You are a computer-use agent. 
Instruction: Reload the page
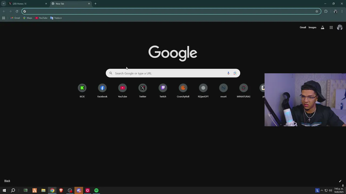[x=17, y=11]
